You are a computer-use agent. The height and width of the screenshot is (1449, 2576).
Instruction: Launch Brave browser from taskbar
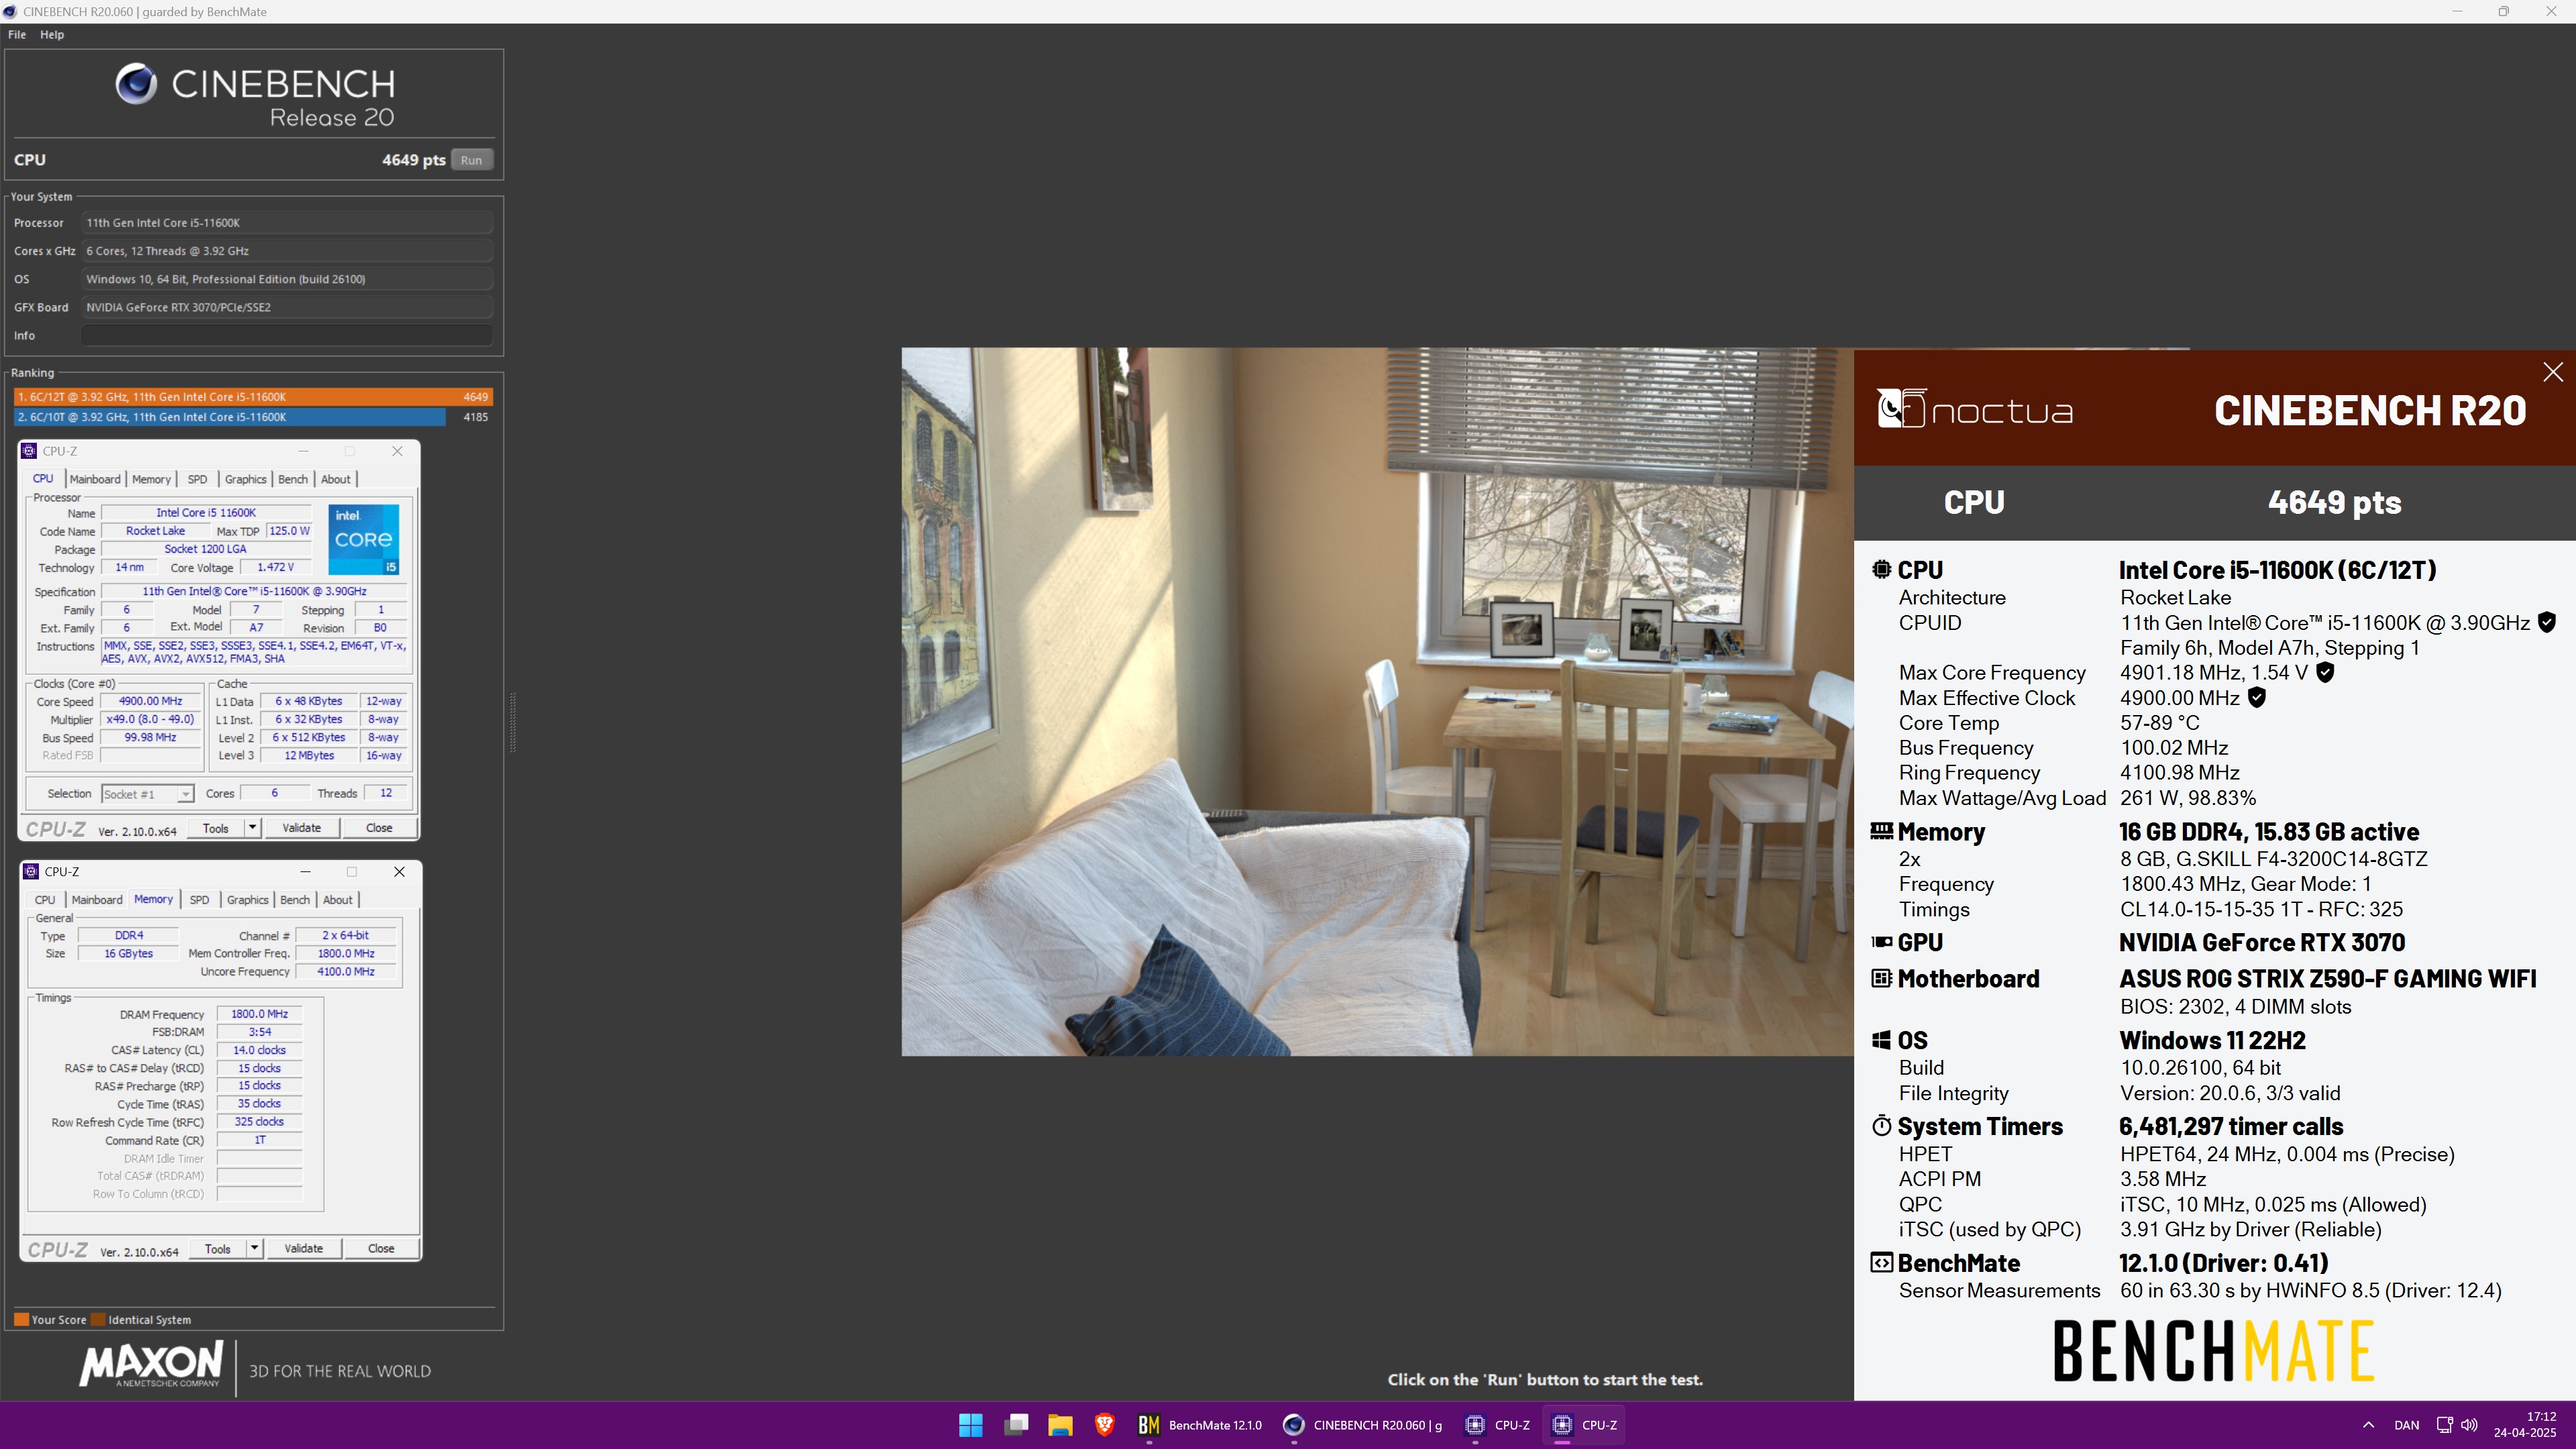pyautogui.click(x=1104, y=1425)
